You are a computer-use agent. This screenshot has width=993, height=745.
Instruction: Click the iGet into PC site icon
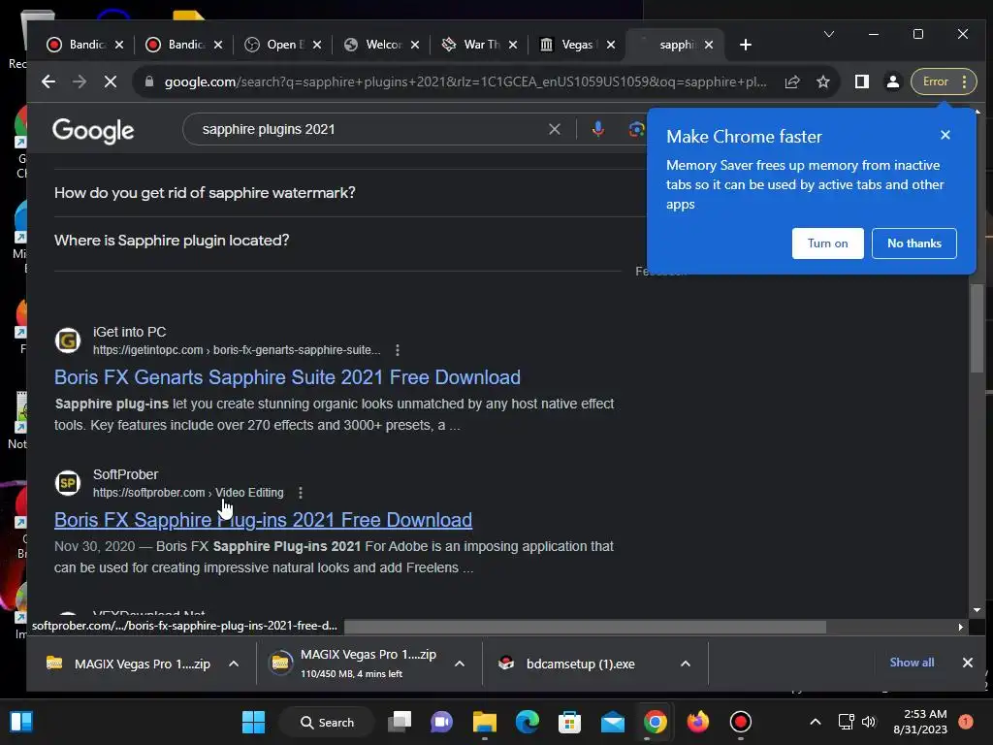tap(68, 340)
